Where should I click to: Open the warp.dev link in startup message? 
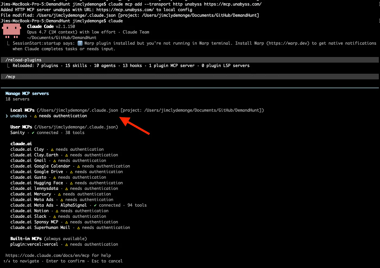click(288, 43)
